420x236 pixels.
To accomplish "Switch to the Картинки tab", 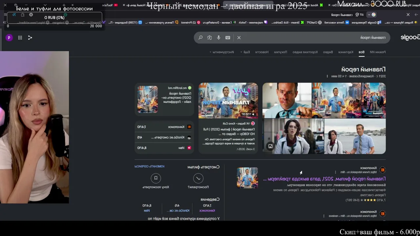I will [x=346, y=52].
